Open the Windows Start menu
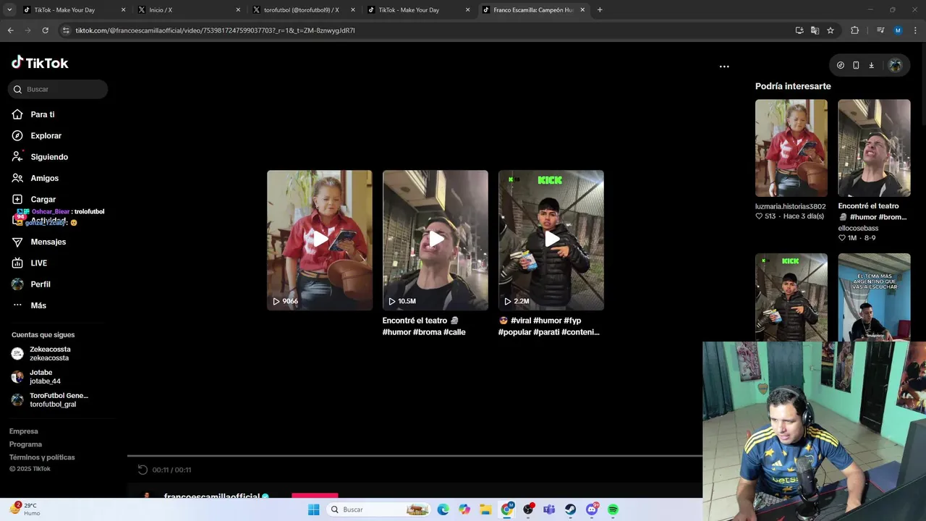Viewport: 926px width, 521px height. (x=313, y=509)
